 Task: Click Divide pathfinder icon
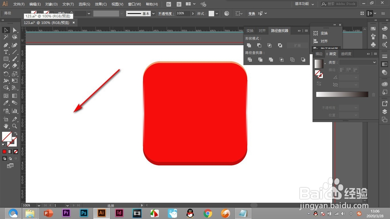pyautogui.click(x=250, y=60)
